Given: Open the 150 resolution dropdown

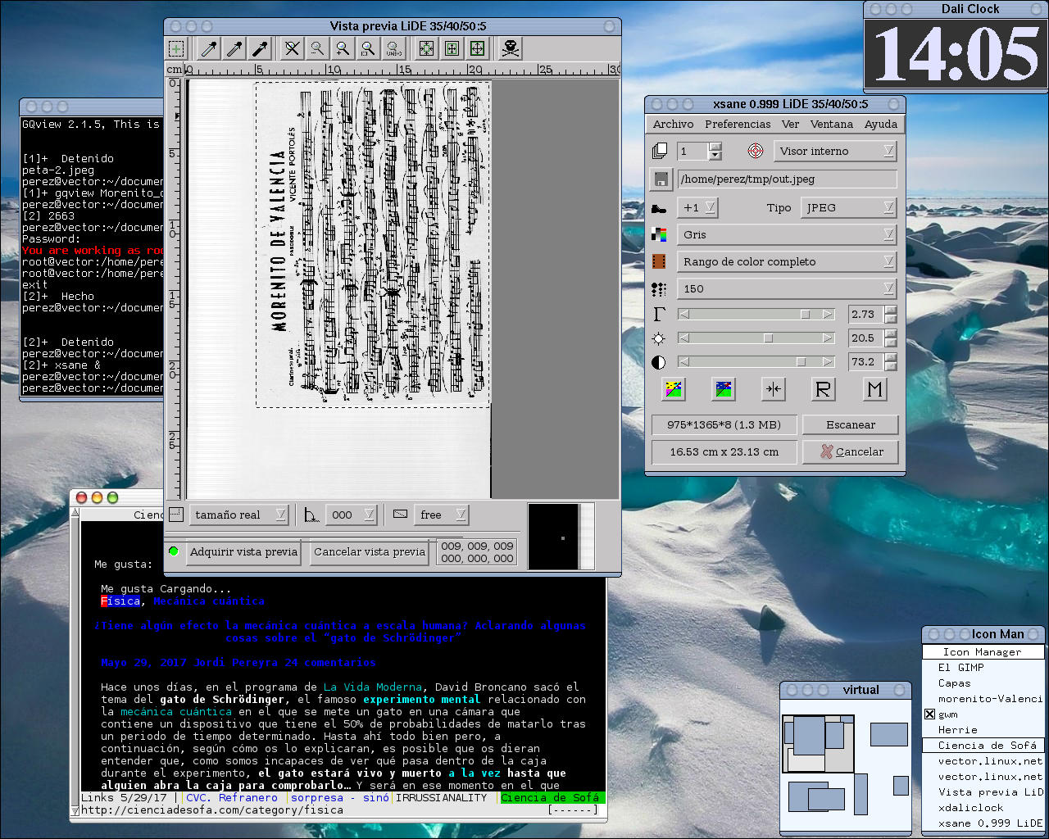Looking at the screenshot, I should pyautogui.click(x=787, y=288).
